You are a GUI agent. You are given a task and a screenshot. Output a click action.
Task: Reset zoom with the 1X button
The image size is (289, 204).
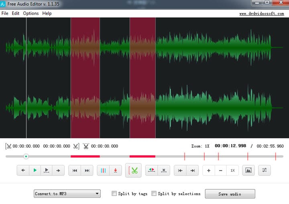tap(232, 171)
